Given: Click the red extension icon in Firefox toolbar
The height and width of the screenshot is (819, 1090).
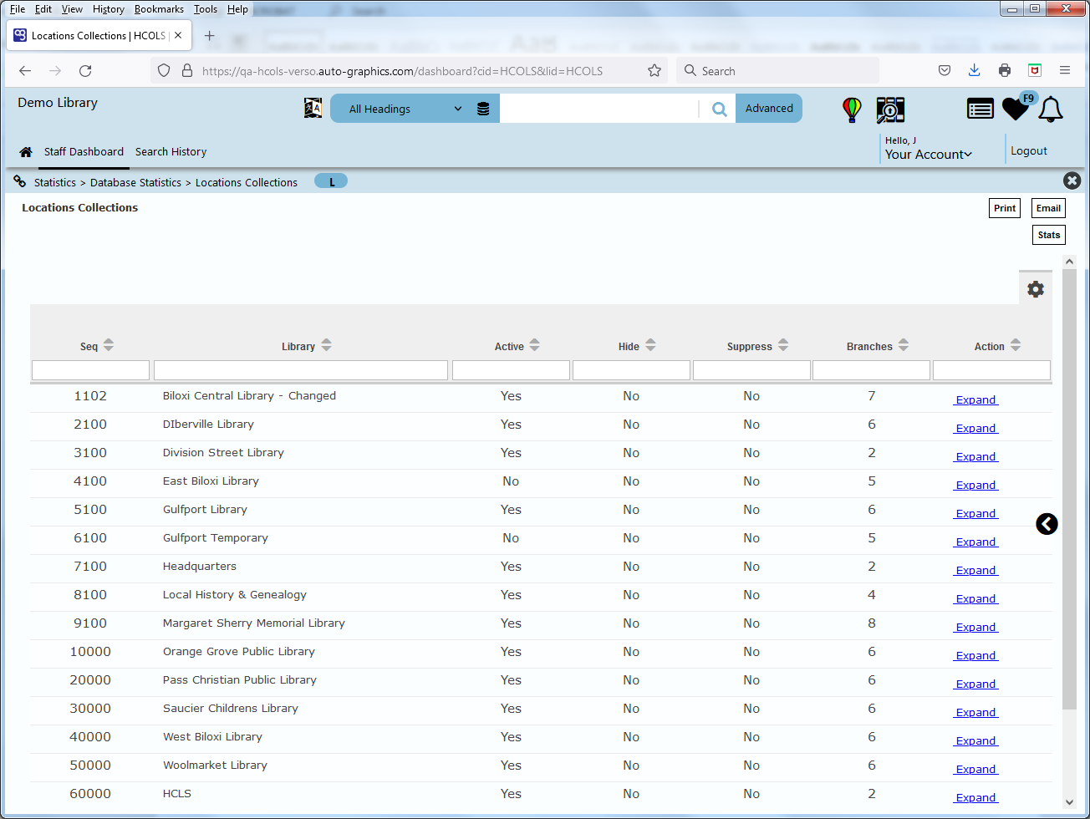Looking at the screenshot, I should [1035, 71].
